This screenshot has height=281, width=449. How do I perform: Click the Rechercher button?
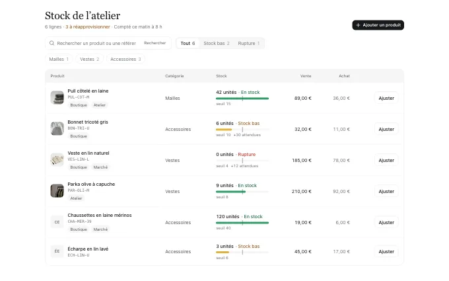tap(155, 43)
